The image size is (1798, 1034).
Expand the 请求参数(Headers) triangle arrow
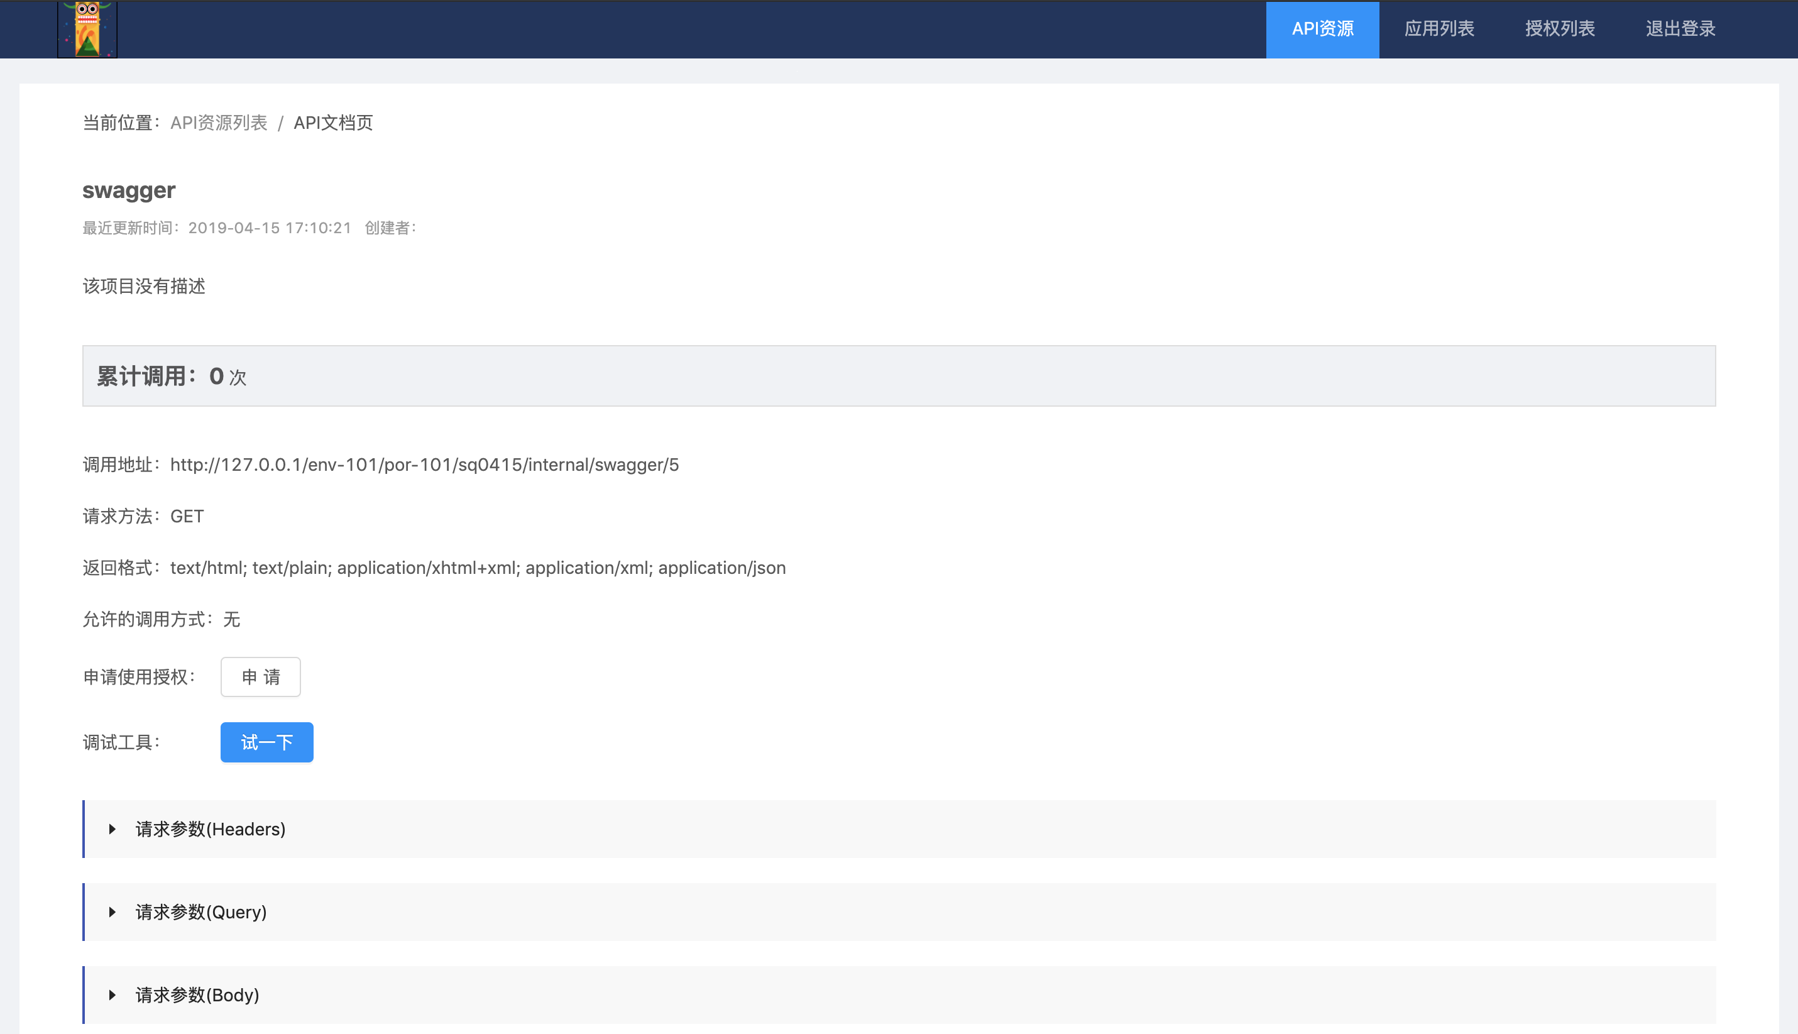pyautogui.click(x=112, y=828)
